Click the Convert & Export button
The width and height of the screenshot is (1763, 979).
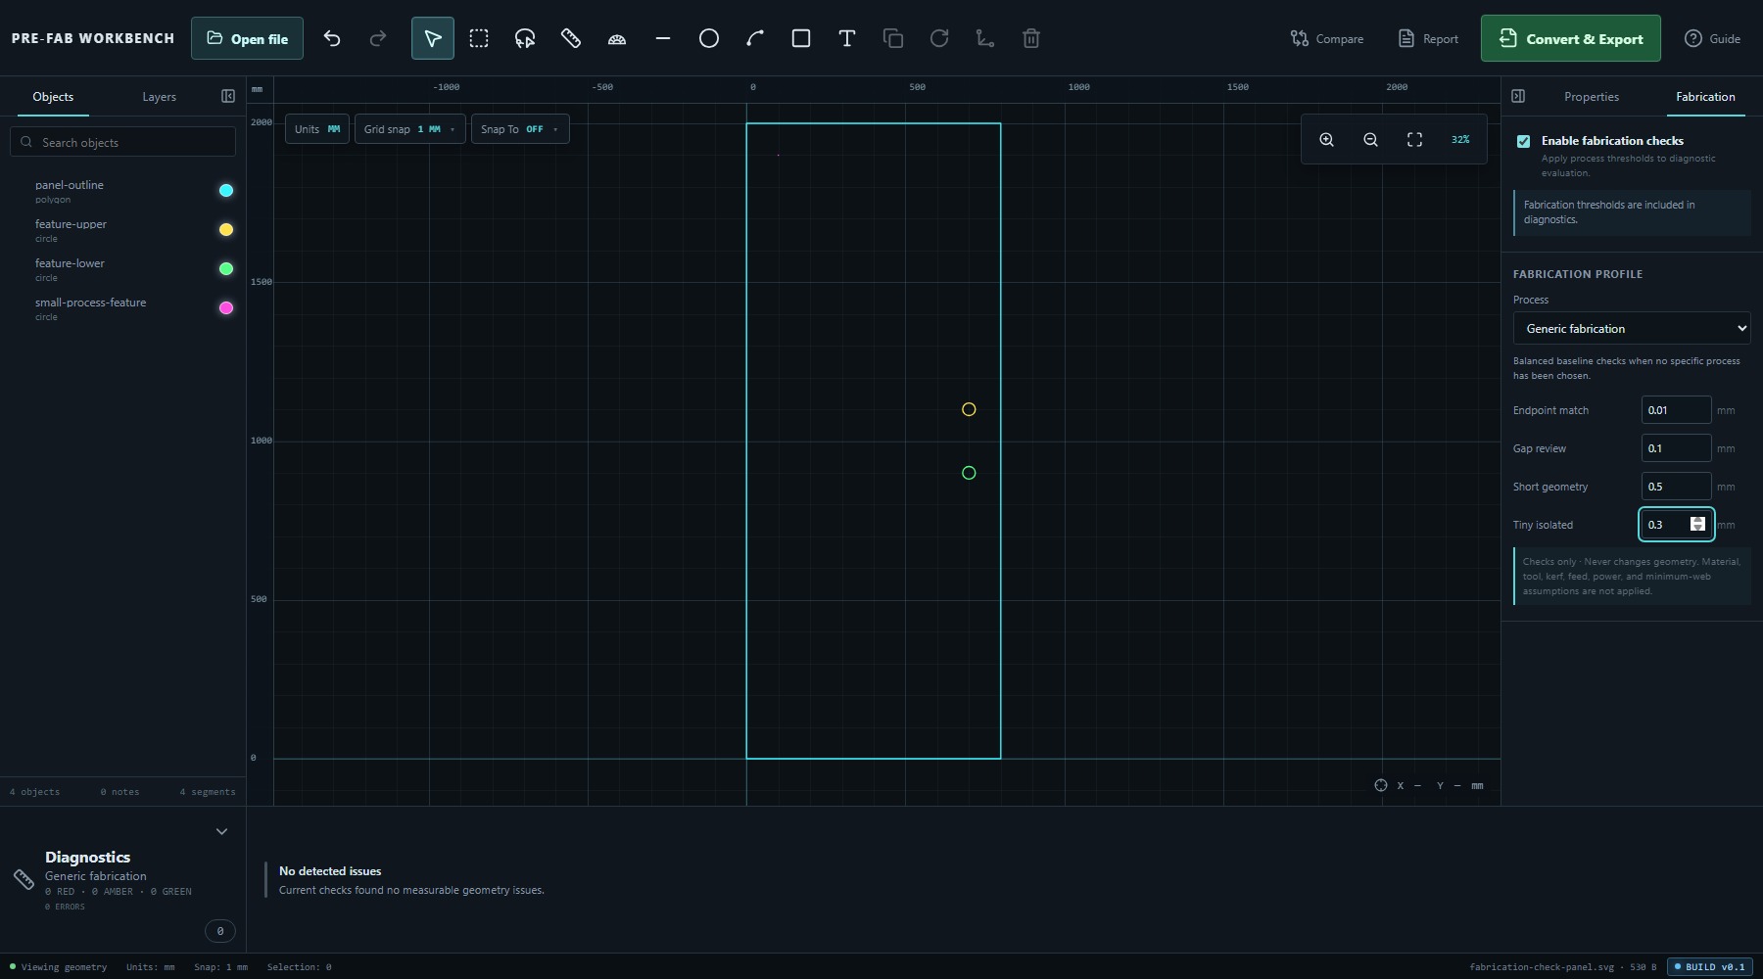click(x=1570, y=38)
